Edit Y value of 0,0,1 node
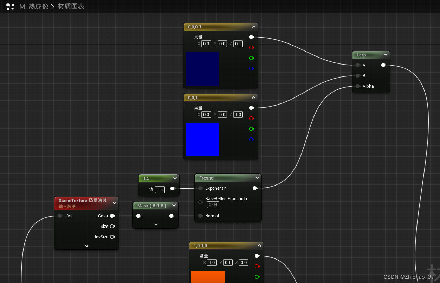This screenshot has width=440, height=283. tap(222, 115)
